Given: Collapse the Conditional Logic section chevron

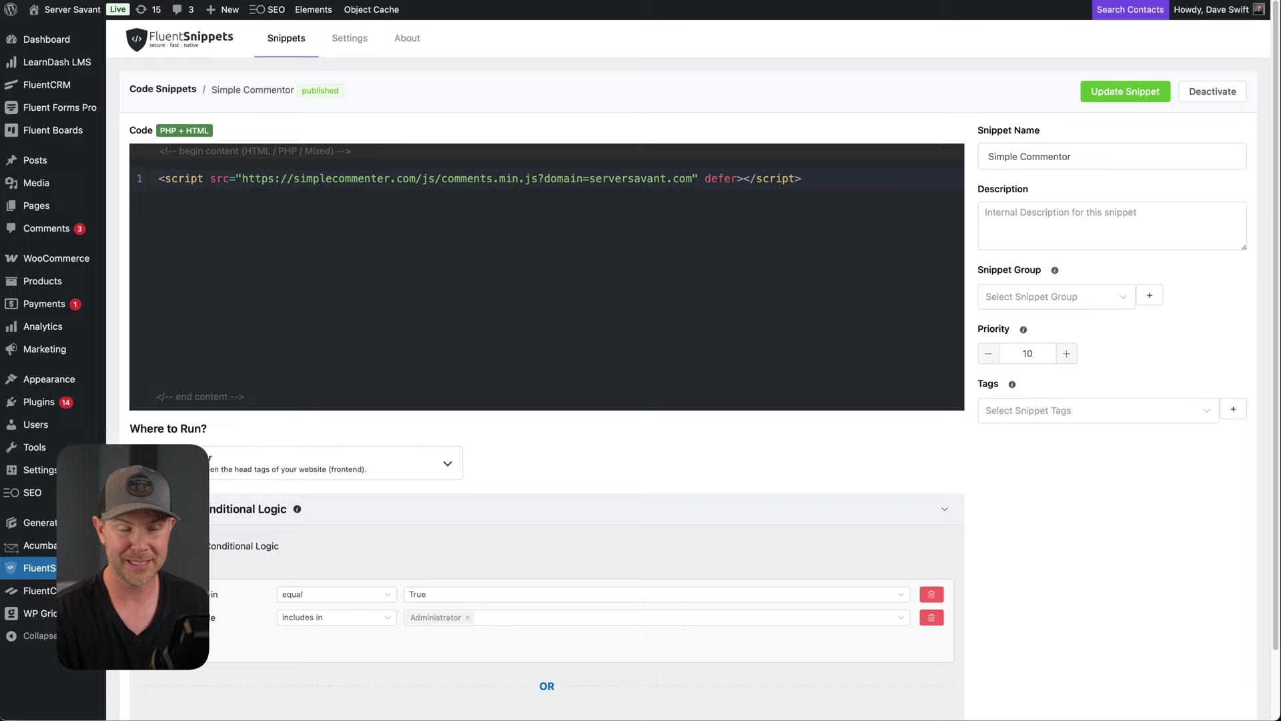Looking at the screenshot, I should coord(944,509).
